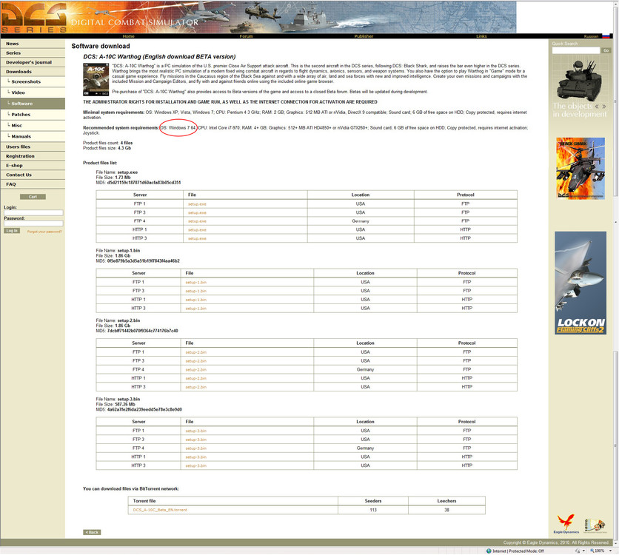Download setup-1.bin from FTP 1 row
The height and width of the screenshot is (555, 619).
pyautogui.click(x=195, y=283)
